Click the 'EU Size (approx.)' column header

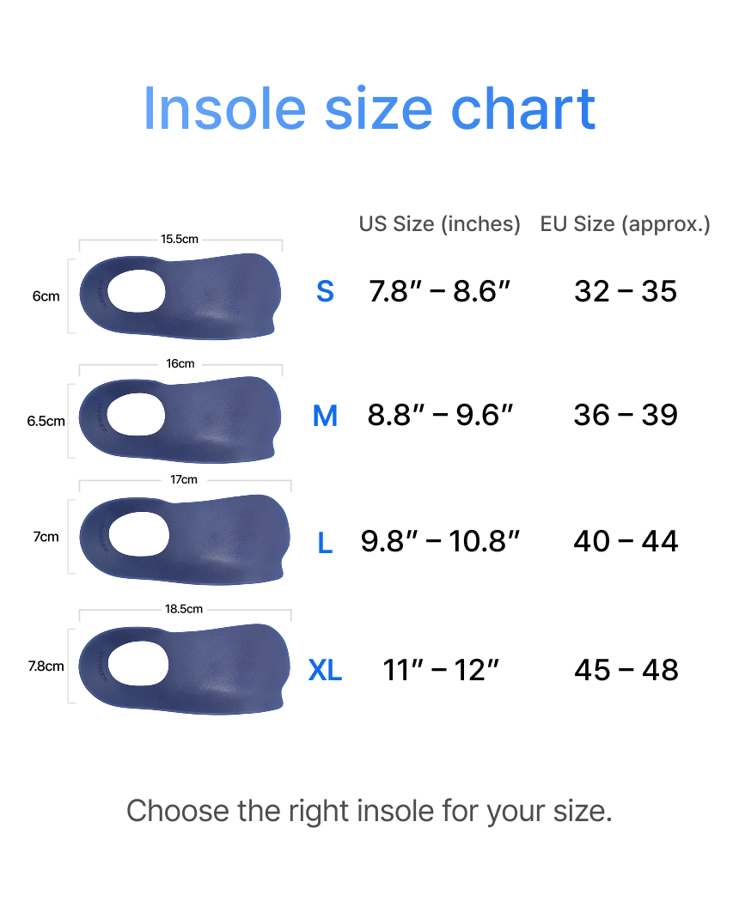tap(626, 224)
